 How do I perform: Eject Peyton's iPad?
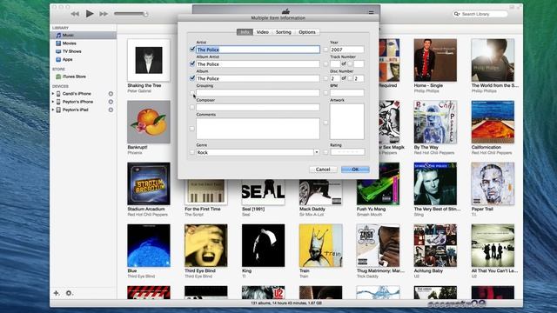coord(111,110)
